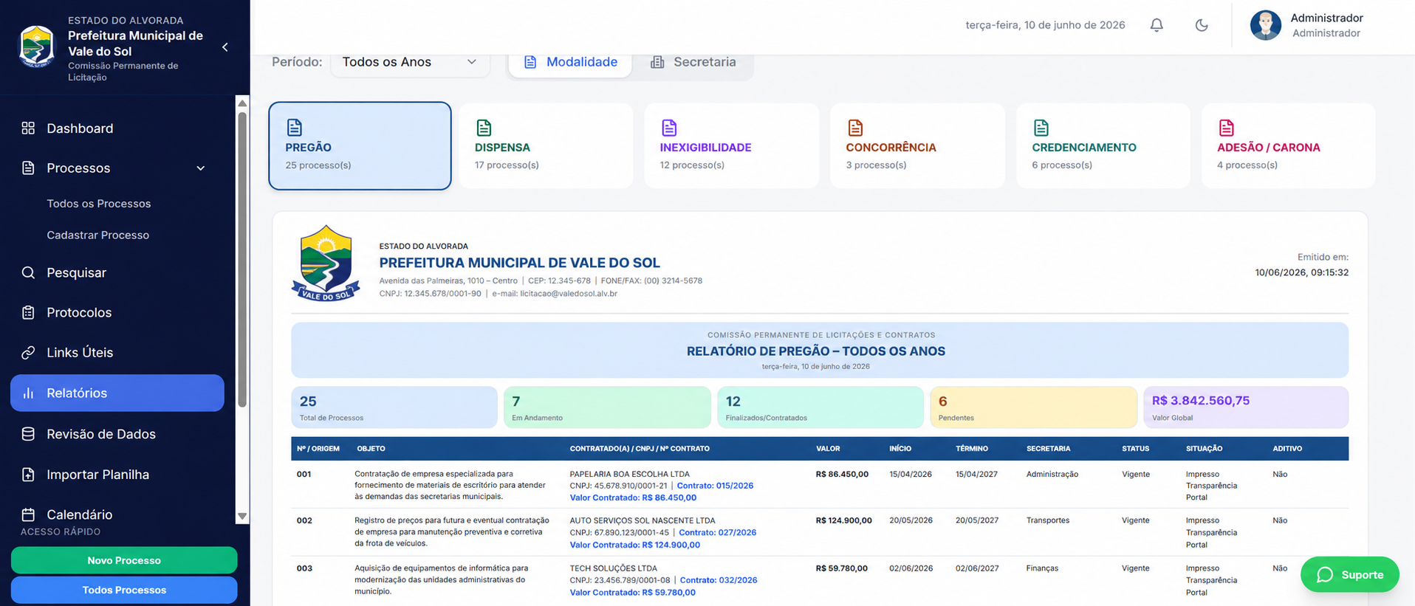Open Contrato: 015/2026 link
The width and height of the screenshot is (1415, 606).
pyautogui.click(x=715, y=486)
